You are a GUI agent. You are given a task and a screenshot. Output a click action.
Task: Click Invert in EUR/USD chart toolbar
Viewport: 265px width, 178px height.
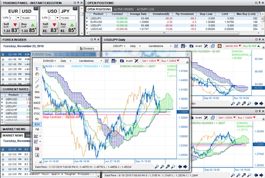(129, 61)
